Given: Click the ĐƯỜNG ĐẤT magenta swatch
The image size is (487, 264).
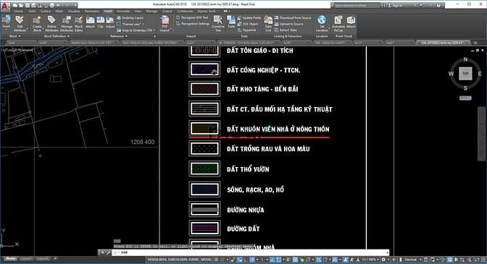Looking at the screenshot, I should coord(204,229).
